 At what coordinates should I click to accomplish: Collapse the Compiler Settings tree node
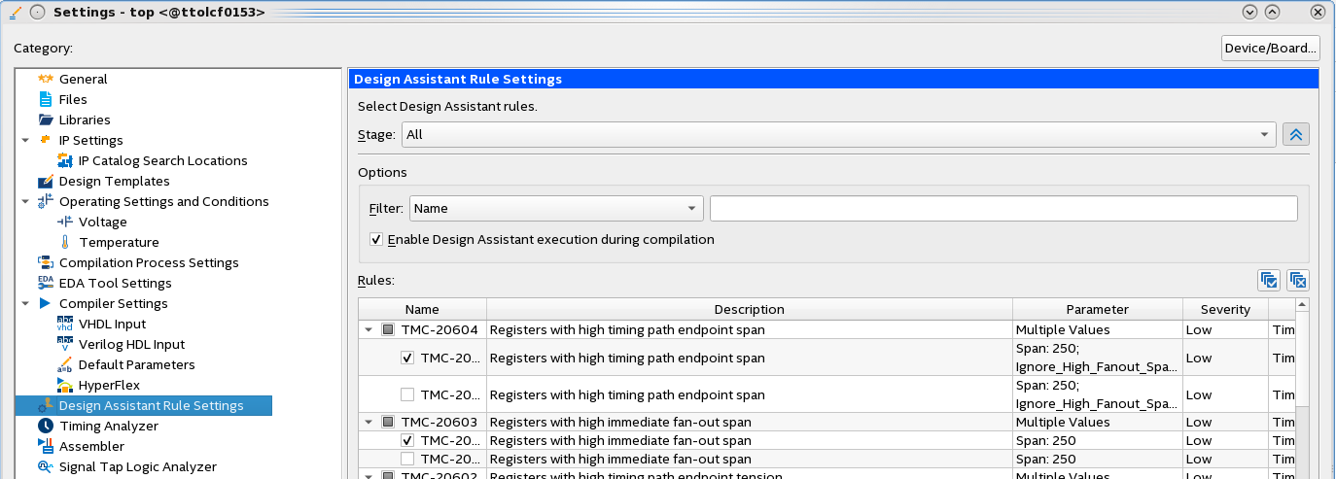pos(24,303)
